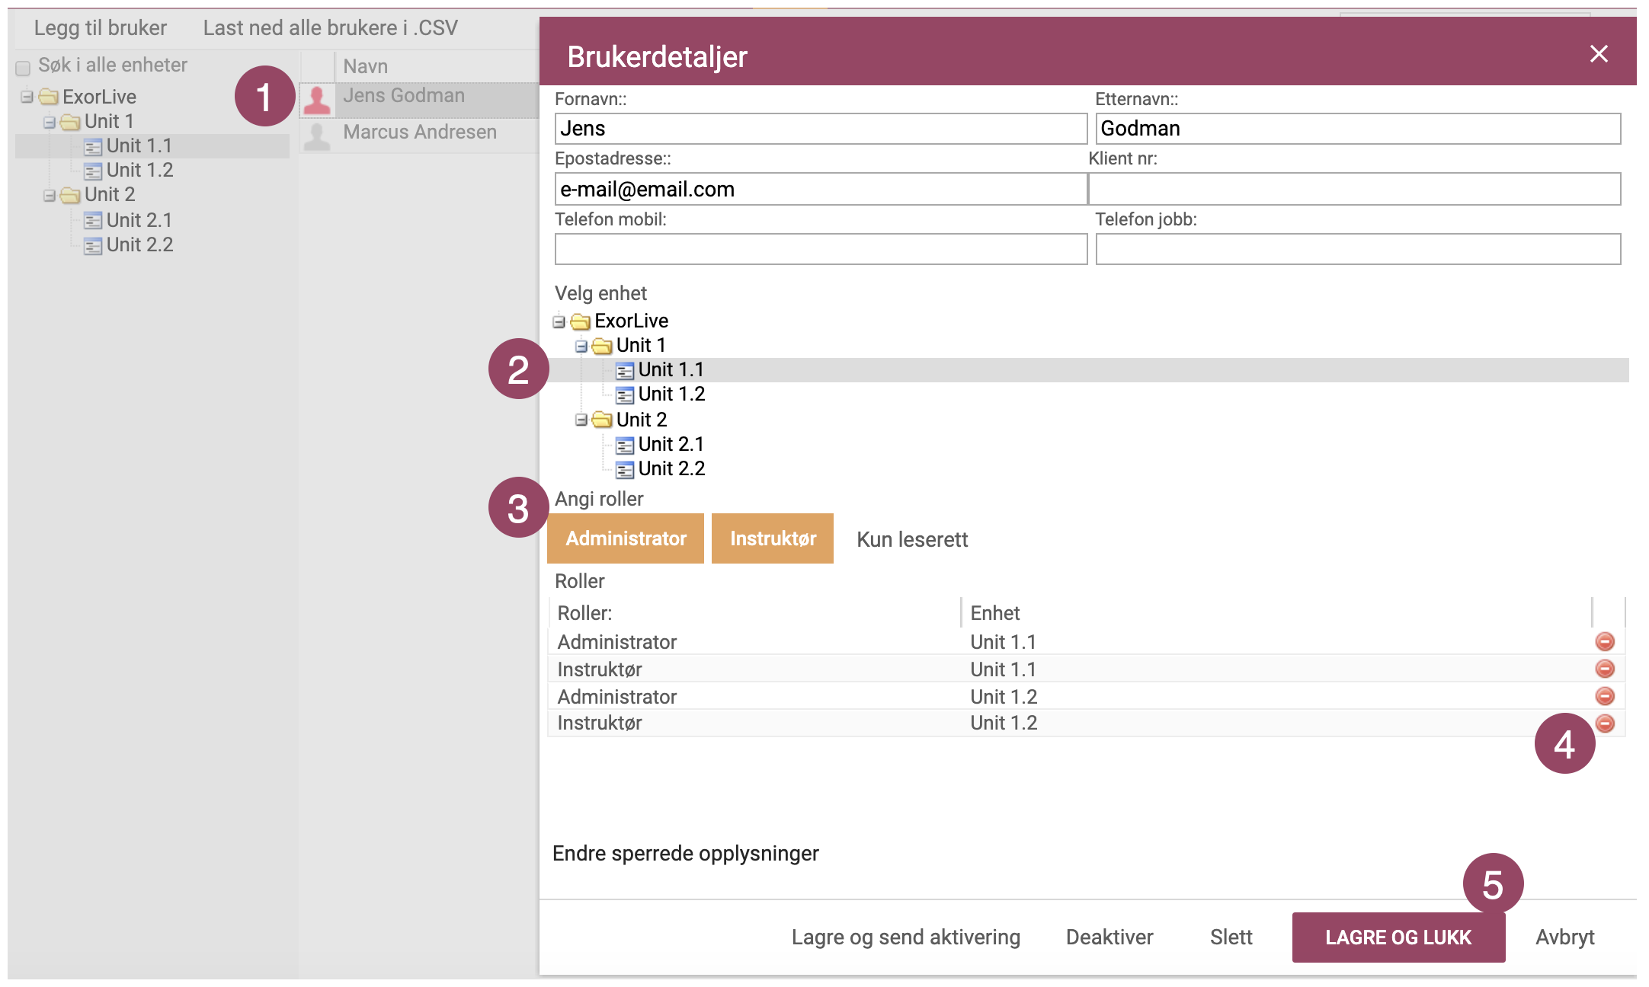The image size is (1649, 987).
Task: Click the Enhet column header
Action: pyautogui.click(x=1276, y=613)
